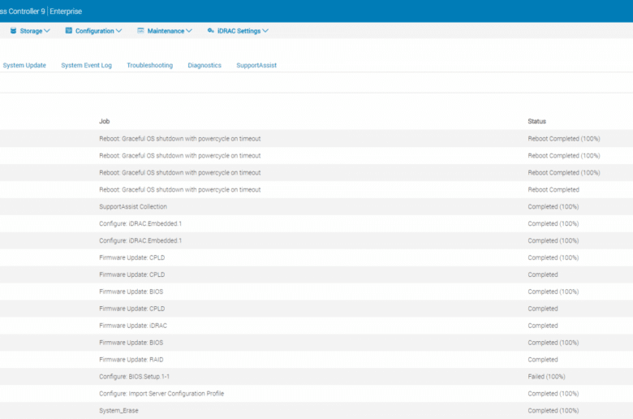This screenshot has height=419, width=633.
Task: Click Import Server Configuration Profile Completed status
Action: (x=553, y=394)
